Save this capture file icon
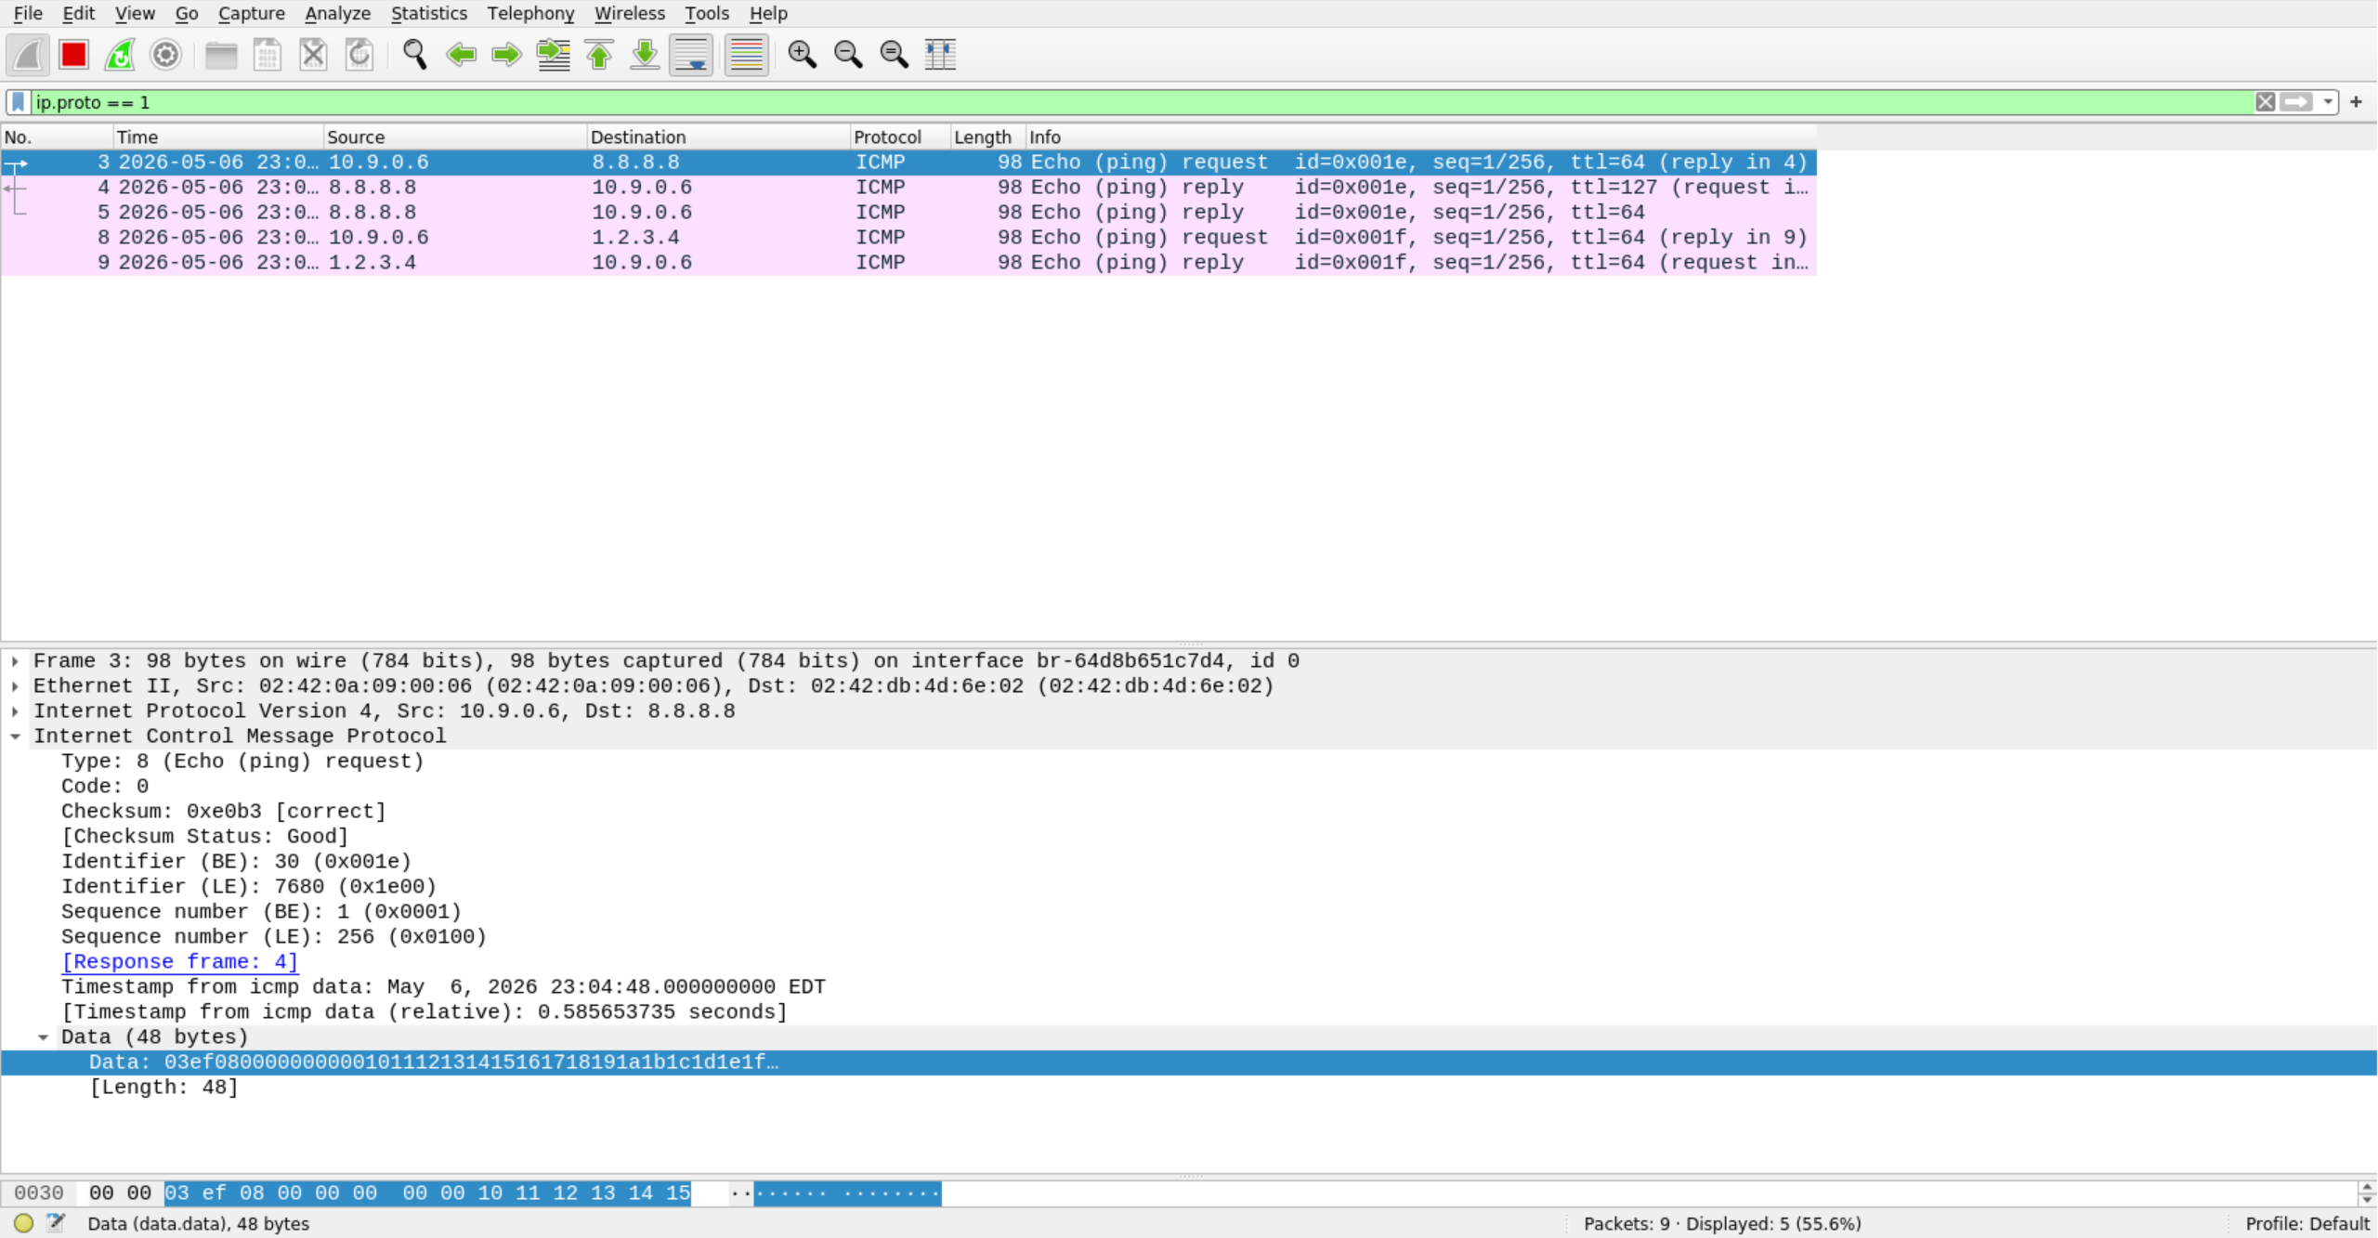This screenshot has width=2378, height=1238. pos(268,55)
